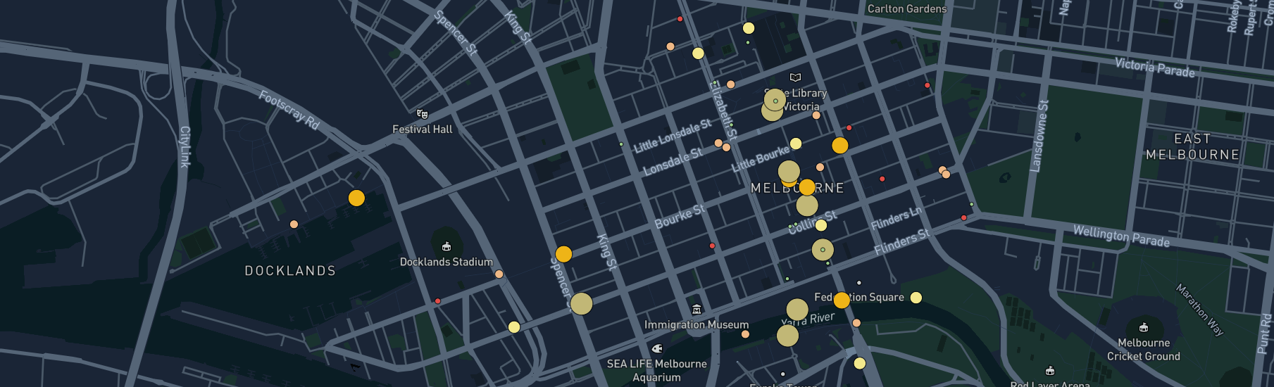Select the Yarra River label

[810, 319]
